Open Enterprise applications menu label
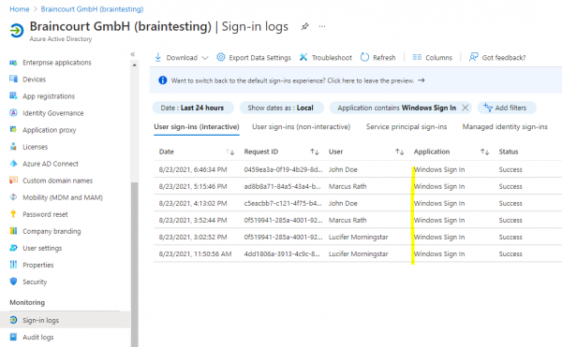 [x=57, y=63]
